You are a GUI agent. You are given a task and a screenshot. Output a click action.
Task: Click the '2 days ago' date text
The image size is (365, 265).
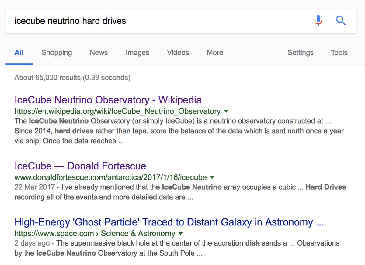tap(32, 243)
